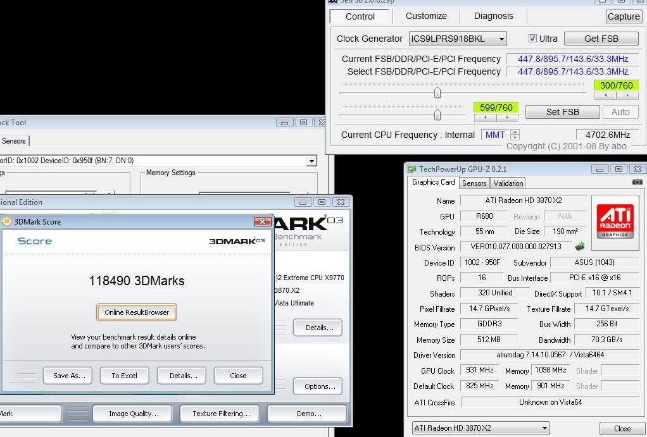Click Save As in 3DMark Score dialog
Image resolution: width=647 pixels, height=437 pixels.
point(68,376)
